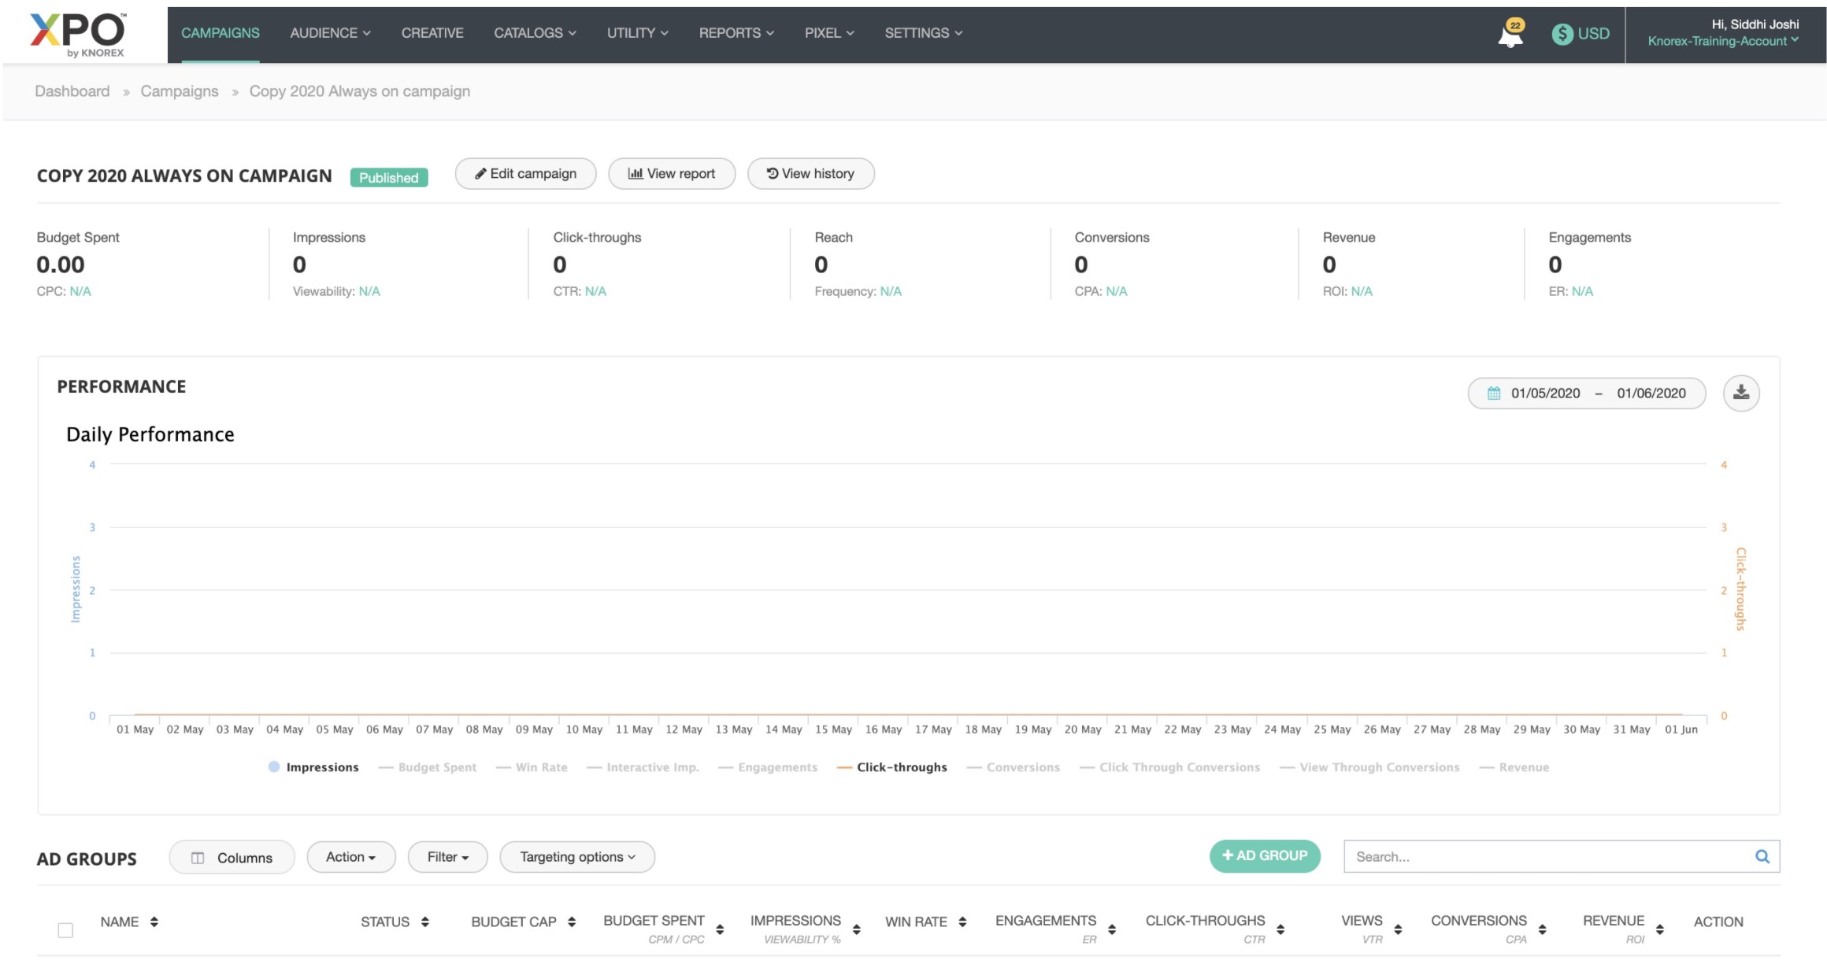Click the USD currency dollar icon

coord(1562,34)
